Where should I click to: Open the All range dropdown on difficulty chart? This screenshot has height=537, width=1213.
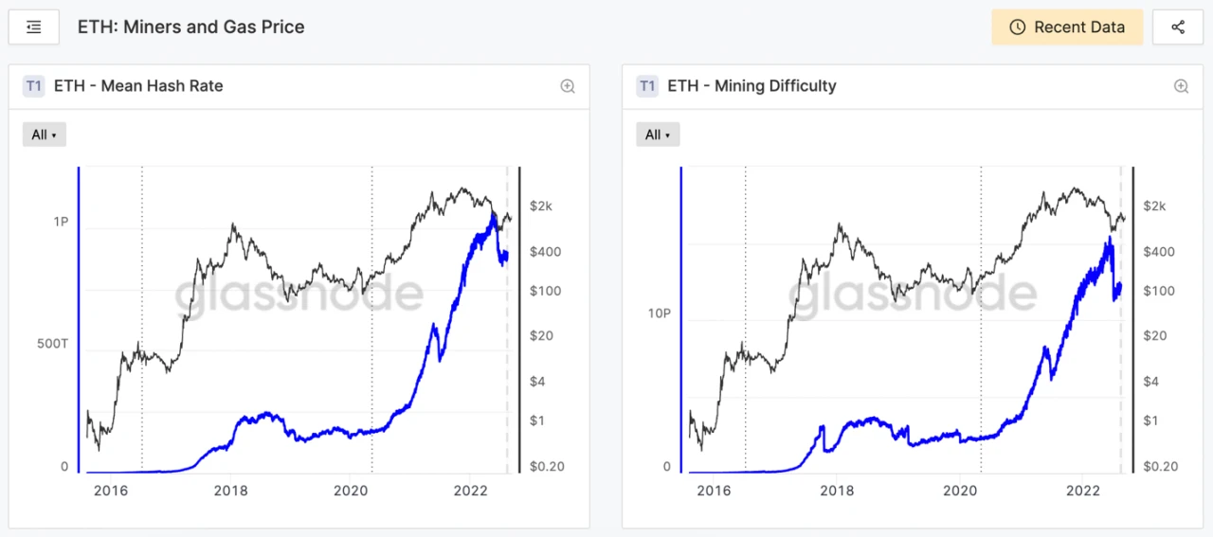tap(658, 134)
